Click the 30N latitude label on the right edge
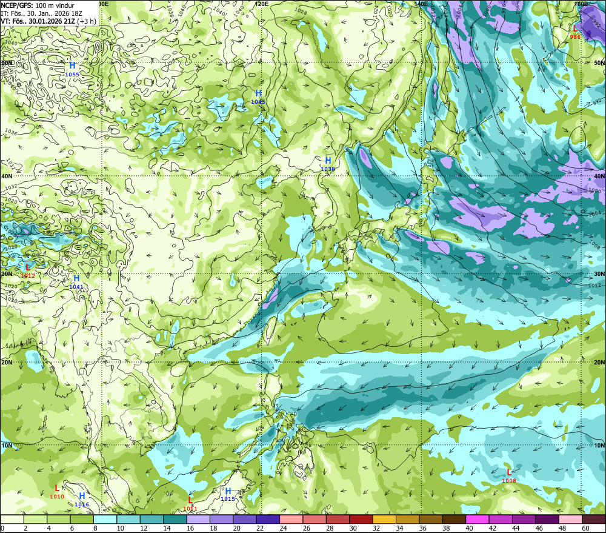606x533 pixels. click(x=599, y=274)
